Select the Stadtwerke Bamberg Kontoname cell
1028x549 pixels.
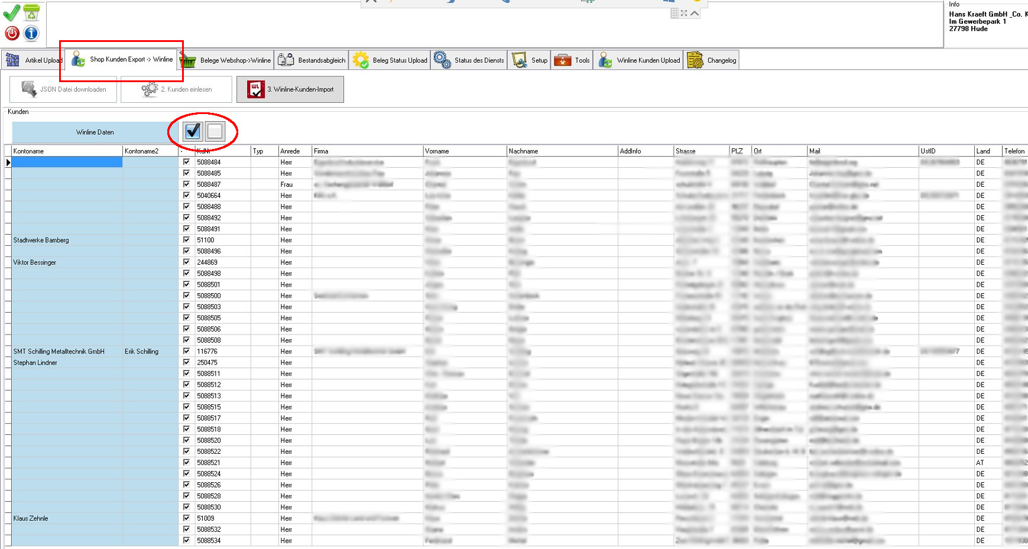click(x=66, y=240)
